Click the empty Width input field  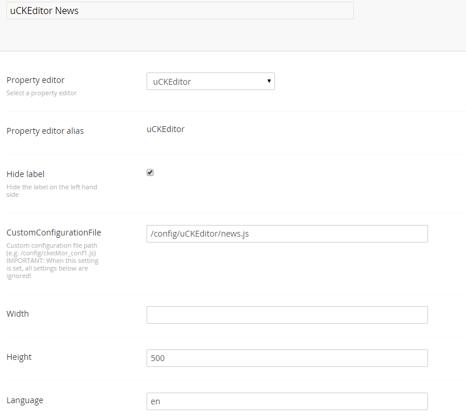tap(287, 315)
